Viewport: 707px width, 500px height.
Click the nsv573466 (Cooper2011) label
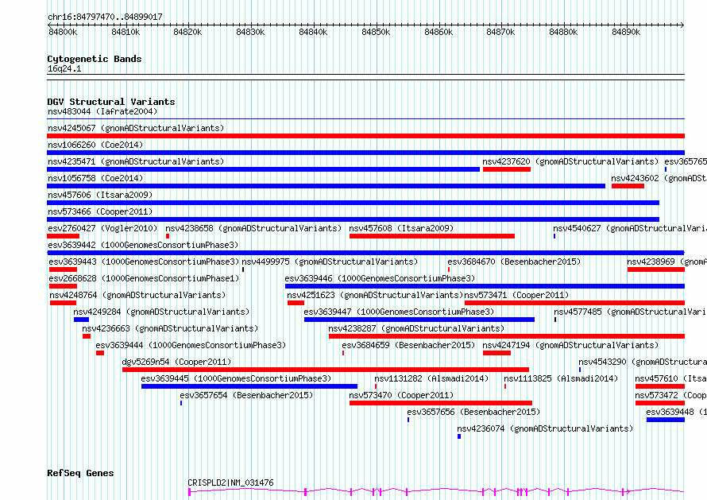tap(100, 211)
